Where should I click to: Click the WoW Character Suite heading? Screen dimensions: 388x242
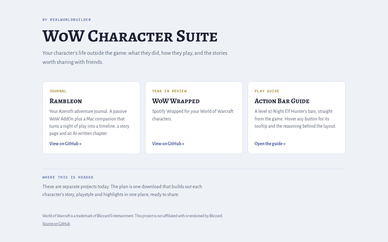tap(130, 36)
